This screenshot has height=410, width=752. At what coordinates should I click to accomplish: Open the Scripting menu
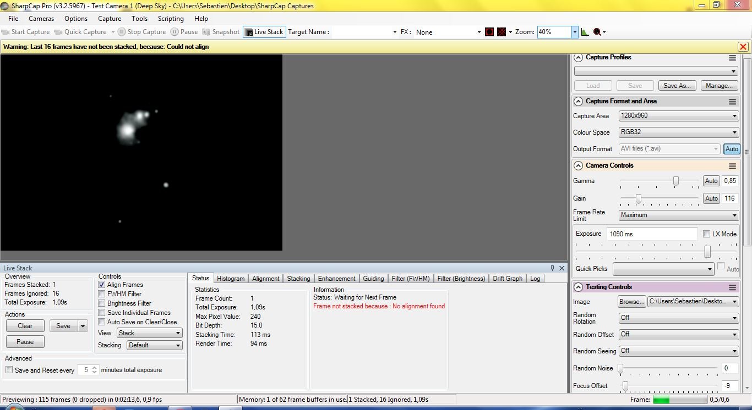pyautogui.click(x=171, y=19)
